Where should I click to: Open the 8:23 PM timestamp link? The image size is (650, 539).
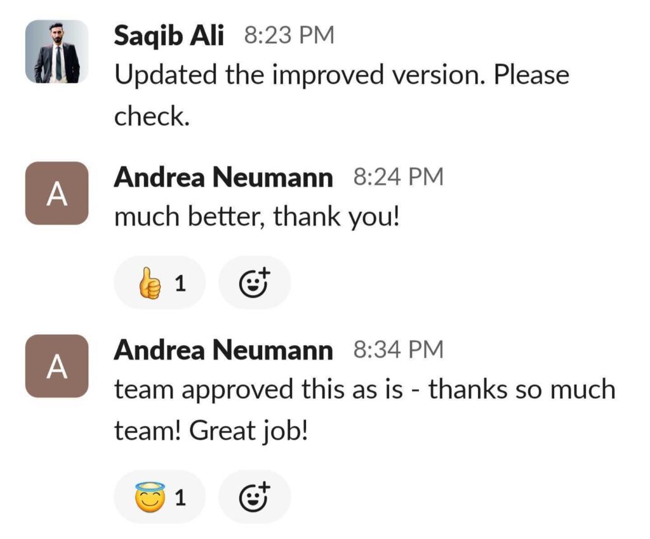[289, 36]
